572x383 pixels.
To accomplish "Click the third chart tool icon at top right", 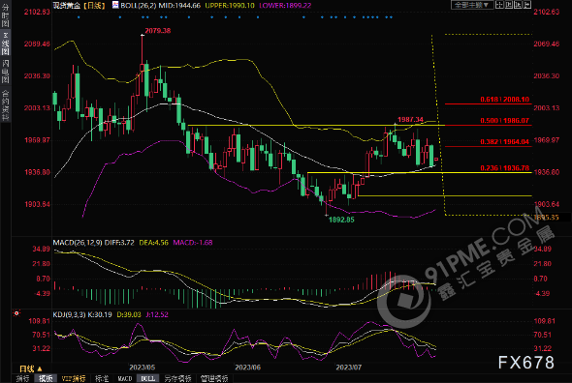I will 518,5.
